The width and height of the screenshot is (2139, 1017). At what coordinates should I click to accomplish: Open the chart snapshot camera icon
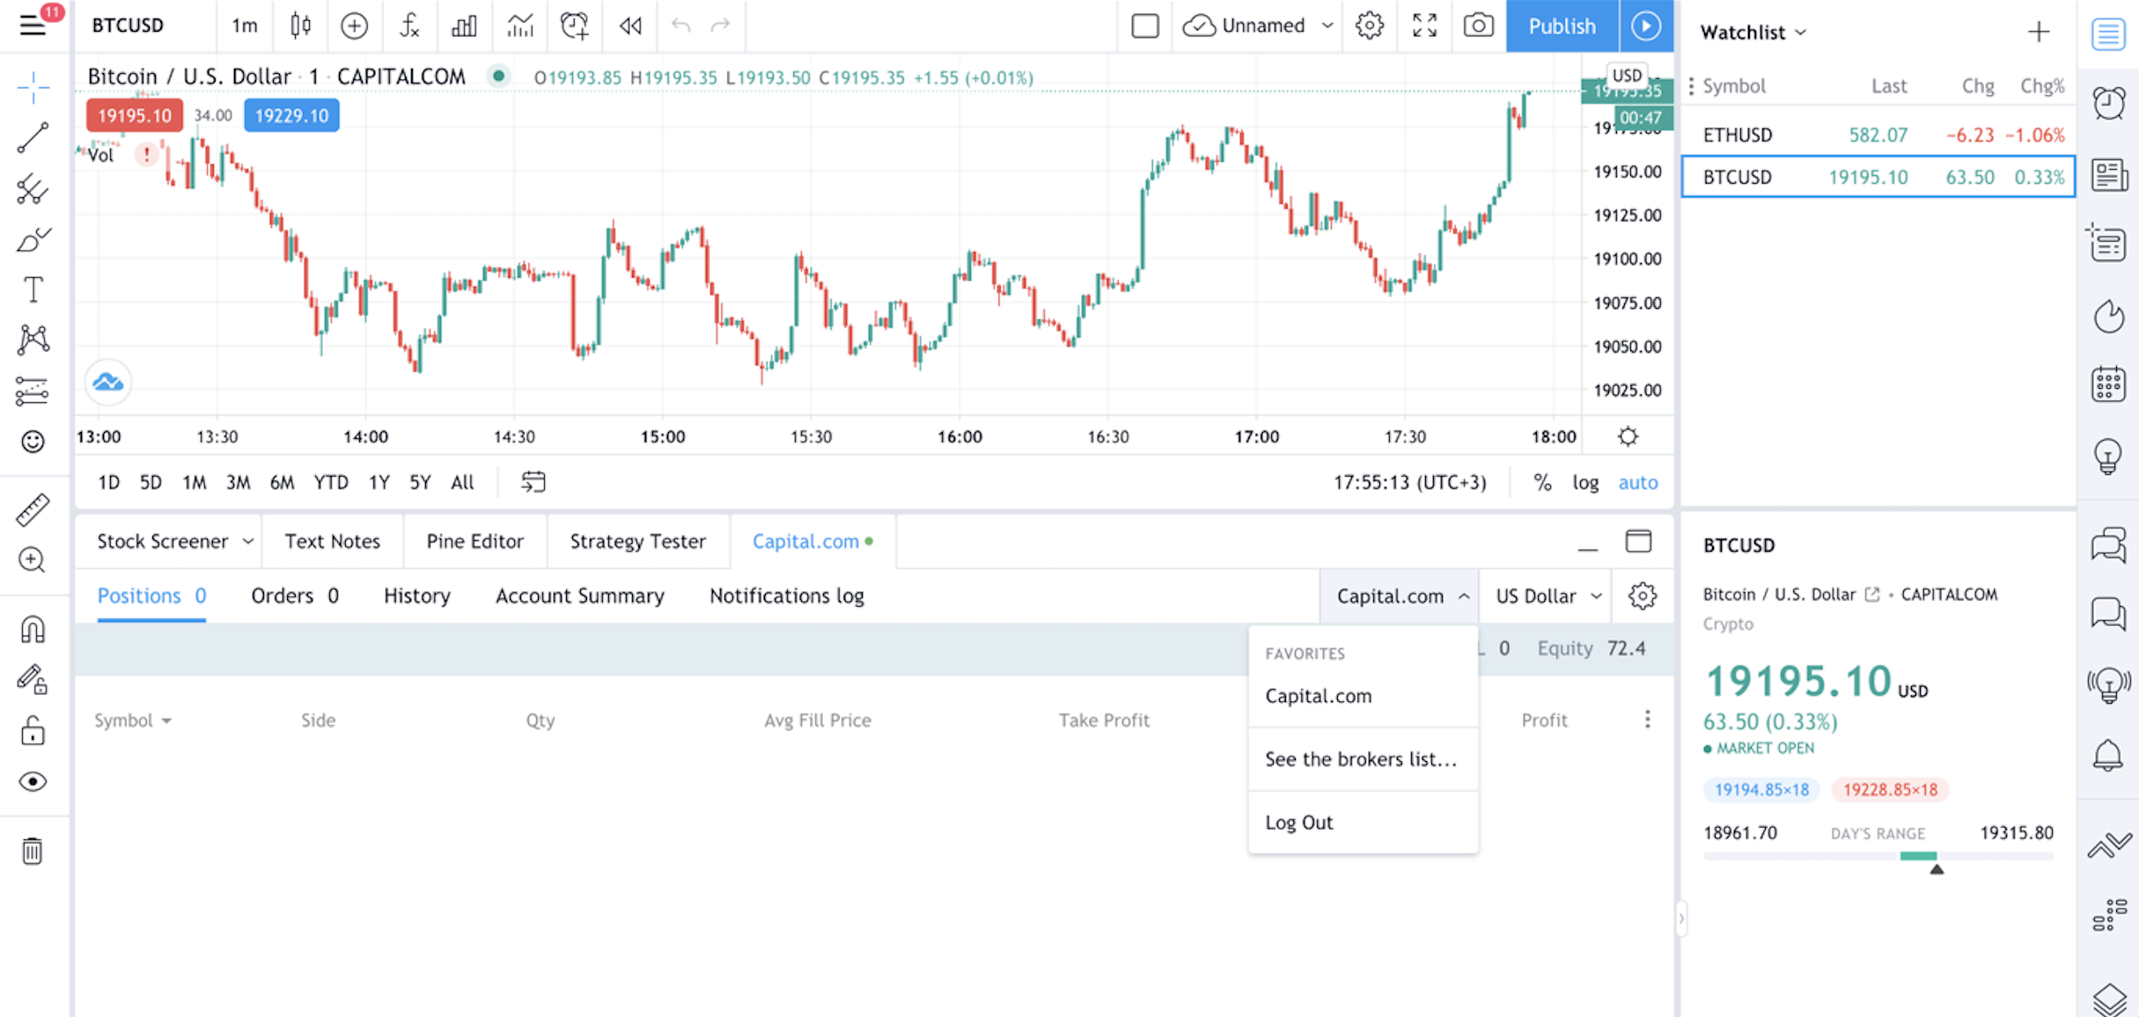(1478, 26)
